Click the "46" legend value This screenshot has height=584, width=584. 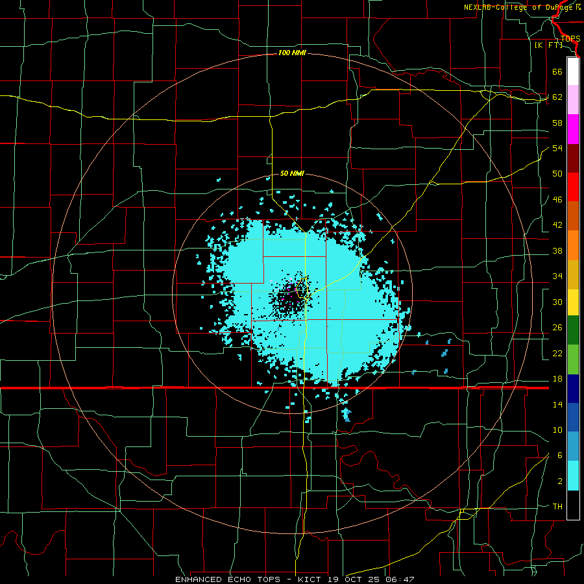click(x=557, y=200)
